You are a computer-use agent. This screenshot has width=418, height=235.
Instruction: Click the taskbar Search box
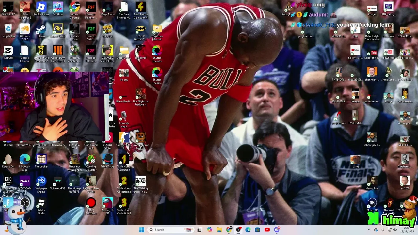pos(171,230)
